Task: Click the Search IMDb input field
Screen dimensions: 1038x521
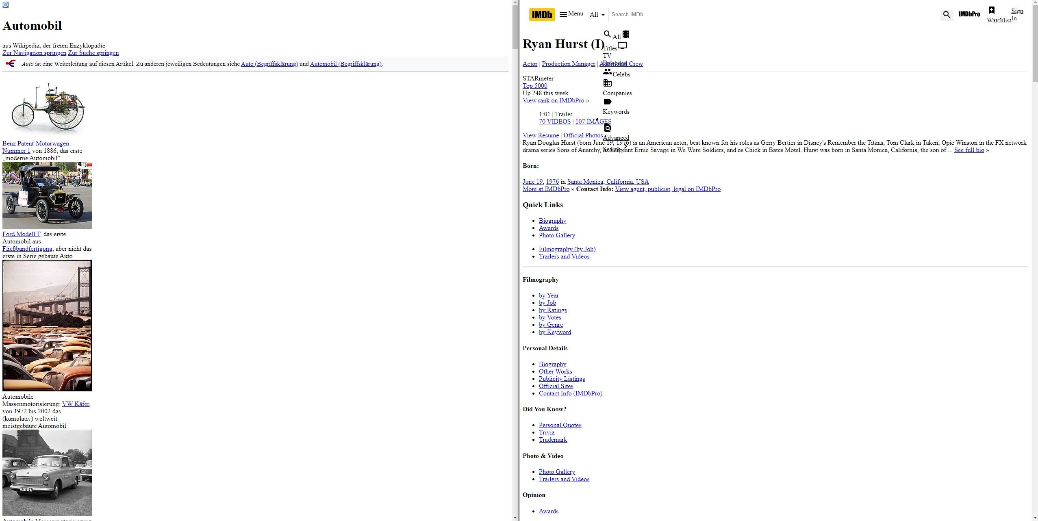Action: click(772, 14)
